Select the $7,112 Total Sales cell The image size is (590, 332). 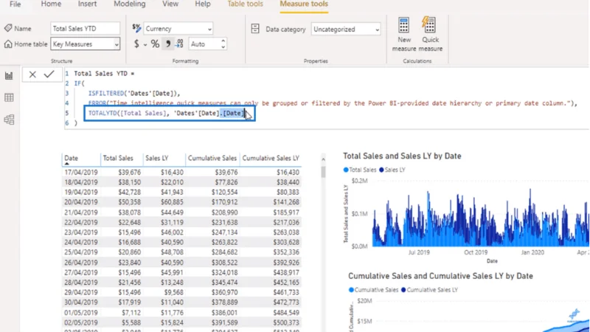pos(131,312)
